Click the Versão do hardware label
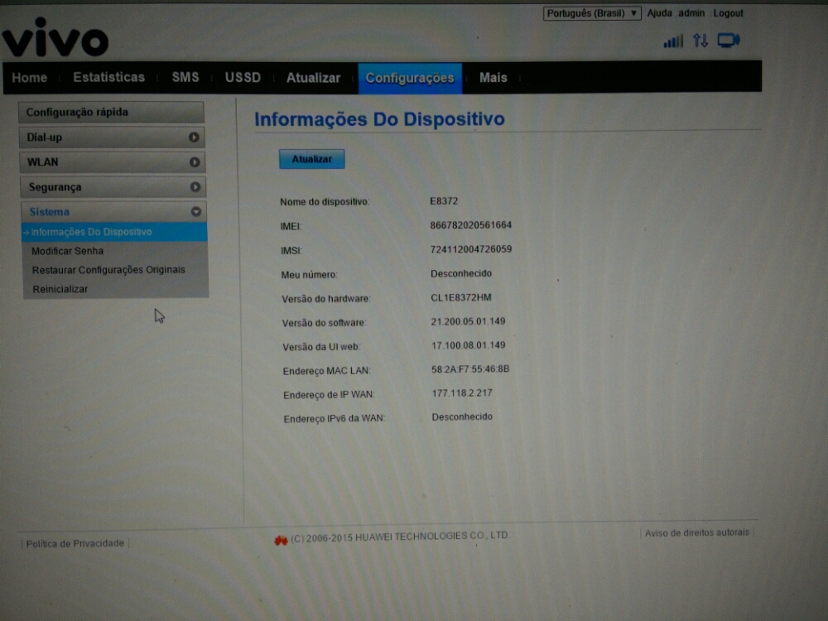 326,299
